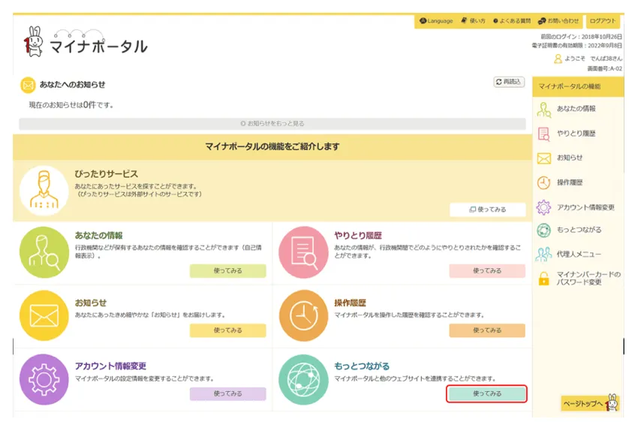This screenshot has height=431, width=638.
Task: Click the ぴったりサービス person icon
Action: tap(44, 190)
